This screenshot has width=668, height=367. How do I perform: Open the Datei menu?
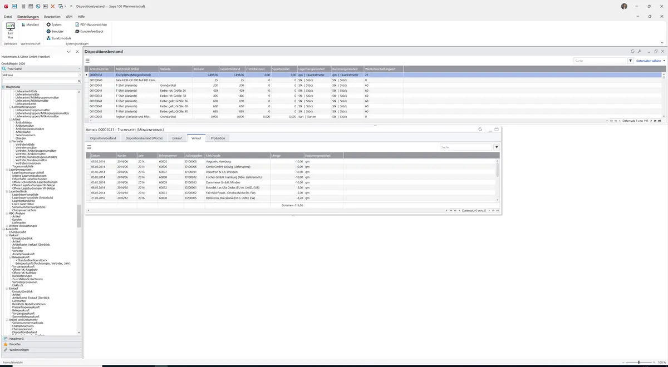(x=8, y=17)
